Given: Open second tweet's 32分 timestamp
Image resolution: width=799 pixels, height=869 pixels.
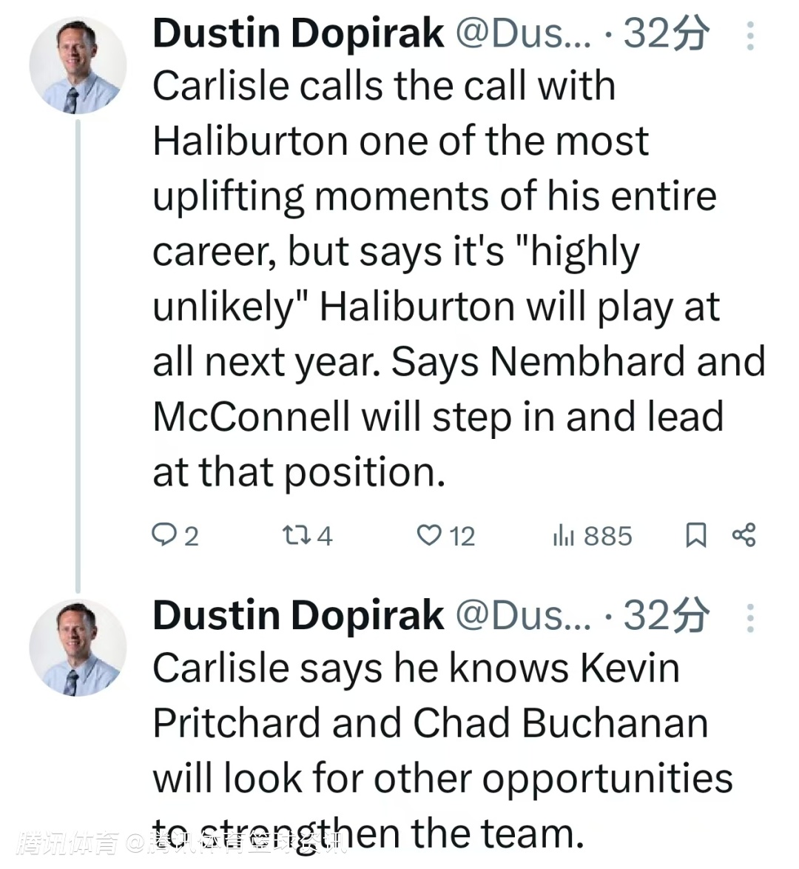Looking at the screenshot, I should click(666, 616).
